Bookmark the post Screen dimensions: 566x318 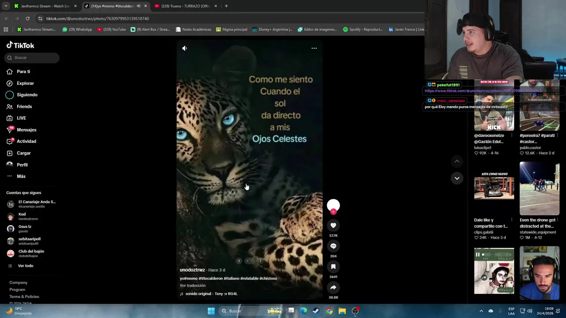(333, 267)
